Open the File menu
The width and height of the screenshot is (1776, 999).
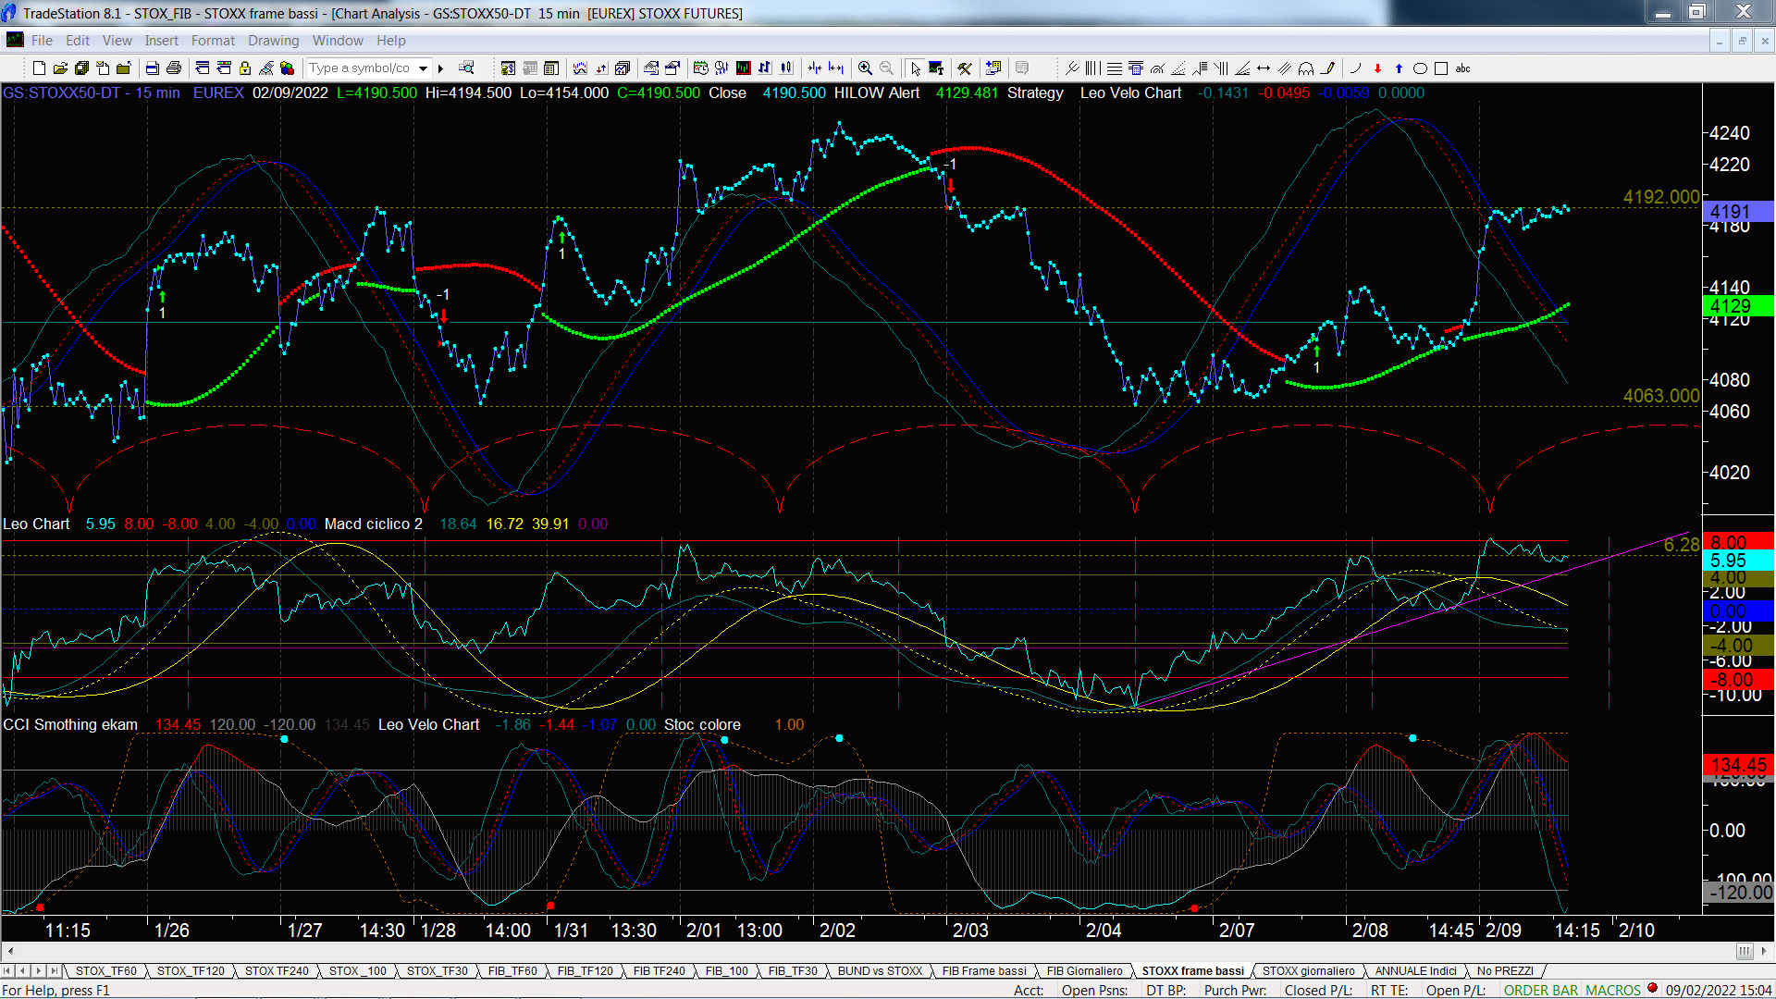click(x=42, y=41)
